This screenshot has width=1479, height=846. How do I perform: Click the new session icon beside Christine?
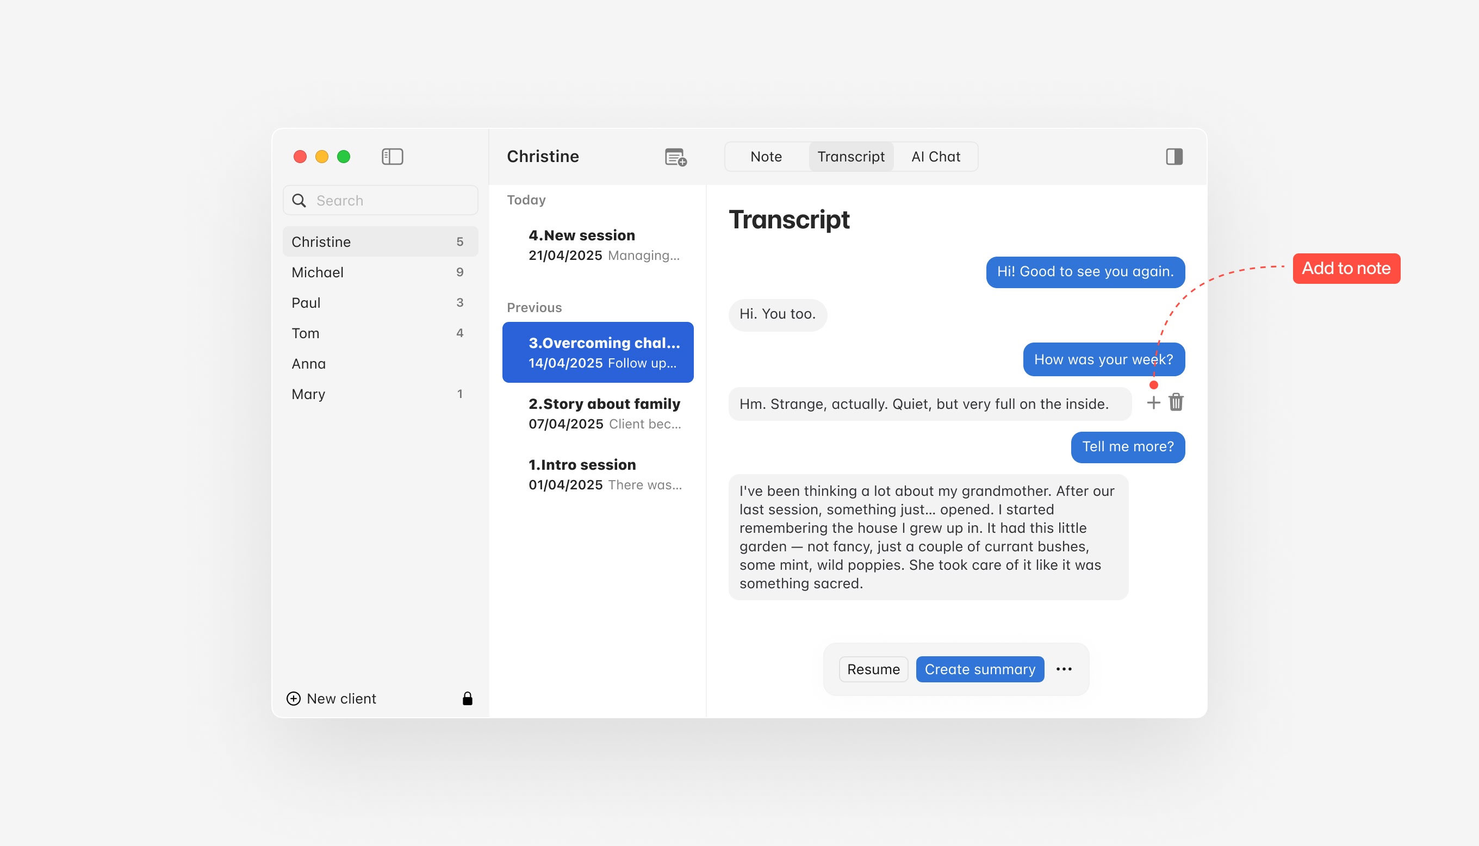pyautogui.click(x=675, y=157)
